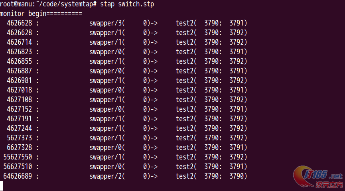The width and height of the screenshot is (345, 191).
Task: Click the swapper/3 process name
Action: point(105,23)
